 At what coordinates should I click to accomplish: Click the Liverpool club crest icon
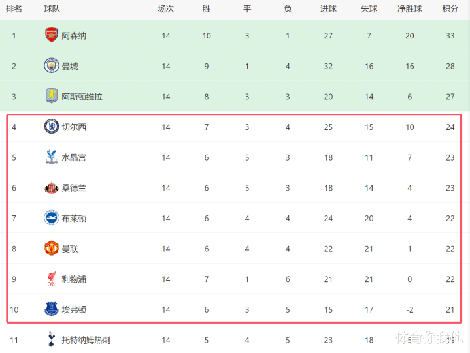coord(51,279)
